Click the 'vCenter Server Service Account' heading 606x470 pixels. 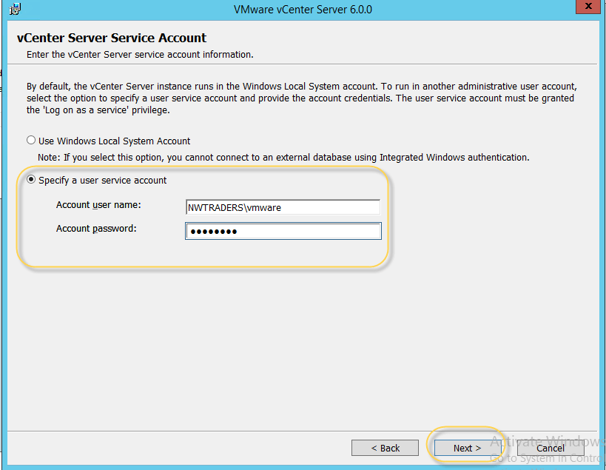[112, 38]
